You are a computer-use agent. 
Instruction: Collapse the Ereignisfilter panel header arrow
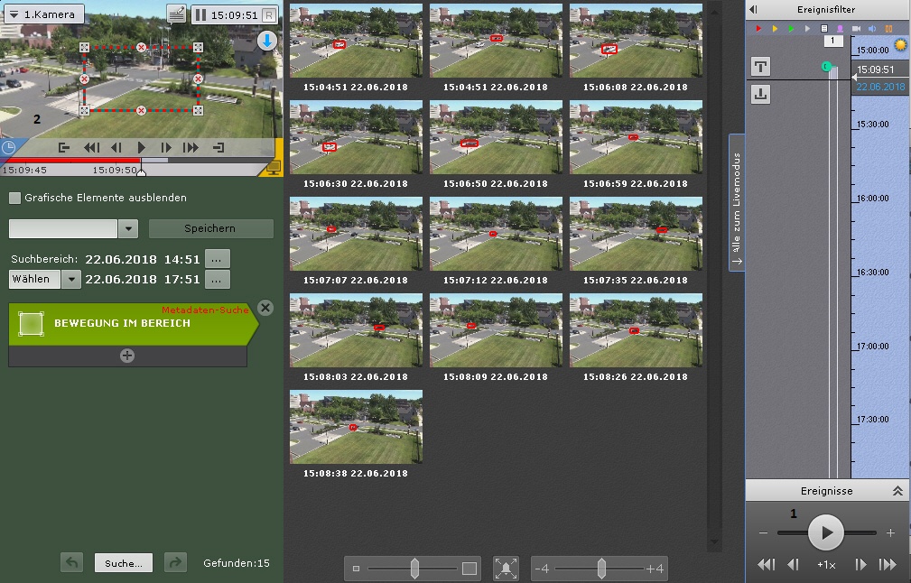click(754, 9)
